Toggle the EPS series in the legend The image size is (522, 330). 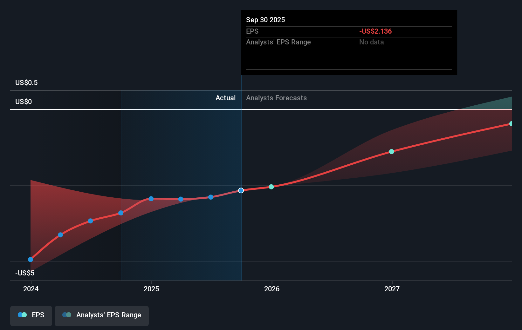click(x=31, y=315)
